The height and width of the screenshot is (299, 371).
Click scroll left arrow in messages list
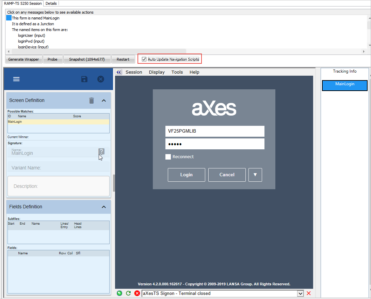(x=9, y=51)
